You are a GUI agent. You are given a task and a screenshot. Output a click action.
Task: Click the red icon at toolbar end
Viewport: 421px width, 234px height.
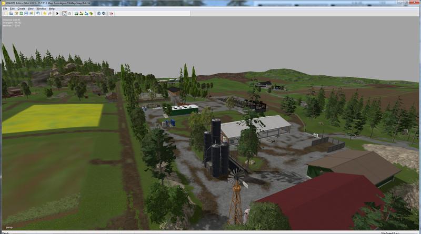[x=112, y=14]
